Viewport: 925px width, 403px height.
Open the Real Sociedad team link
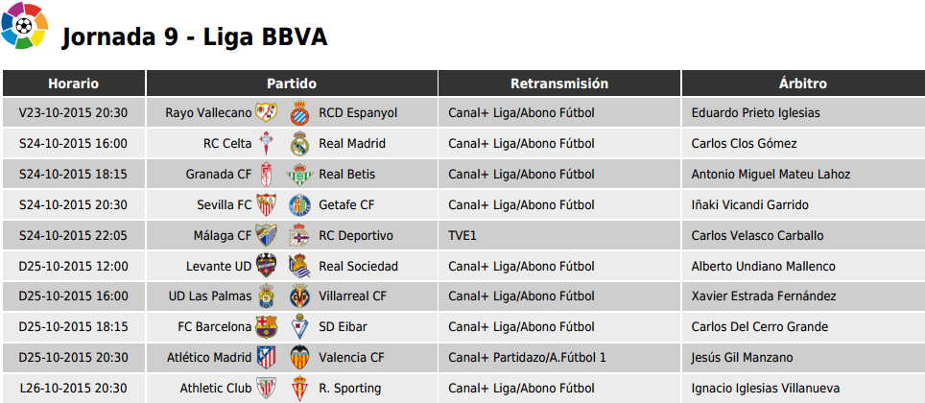click(358, 266)
